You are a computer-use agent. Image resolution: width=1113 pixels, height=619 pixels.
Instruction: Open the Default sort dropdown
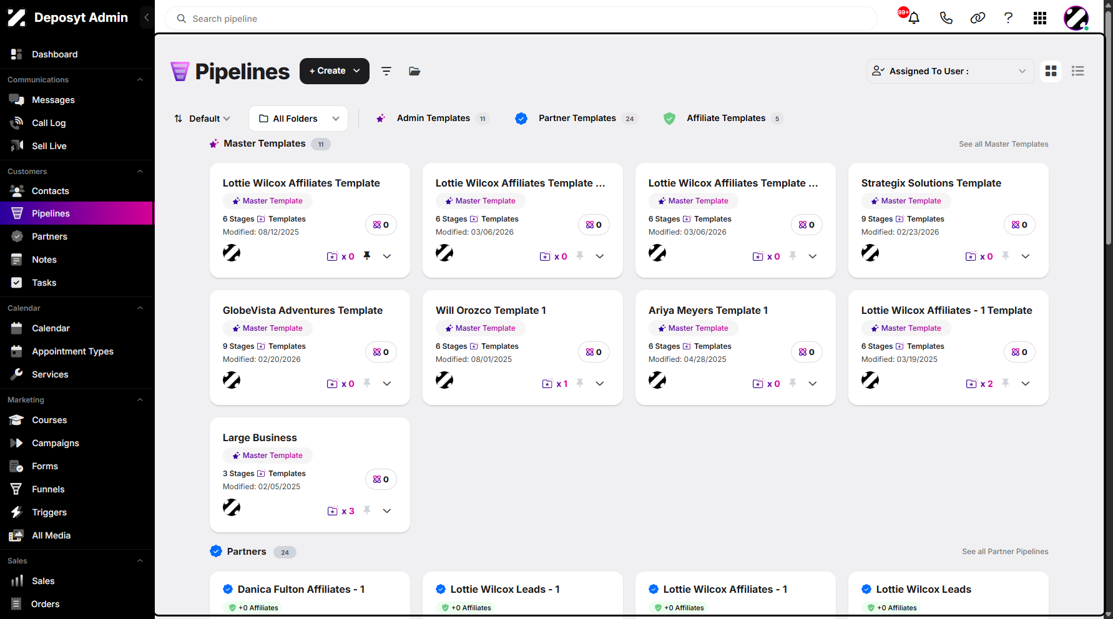coord(202,119)
